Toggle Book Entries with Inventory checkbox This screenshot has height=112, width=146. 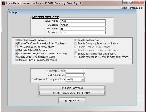(16, 40)
